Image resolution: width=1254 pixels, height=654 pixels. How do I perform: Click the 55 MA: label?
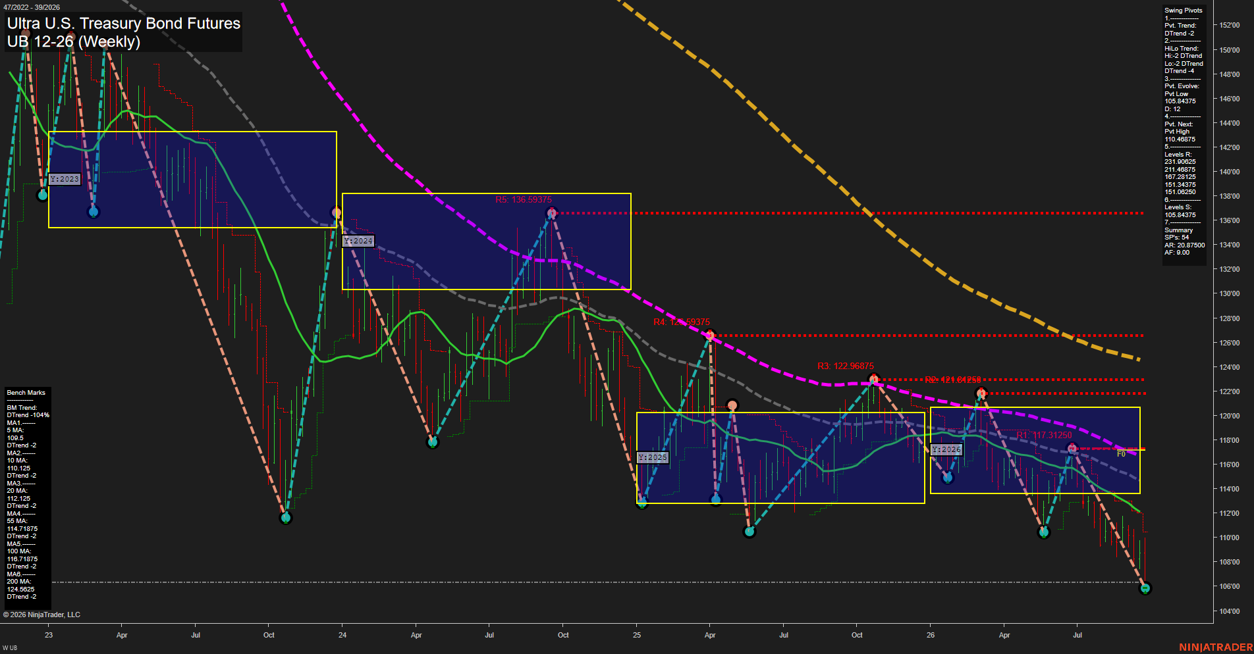(17, 521)
